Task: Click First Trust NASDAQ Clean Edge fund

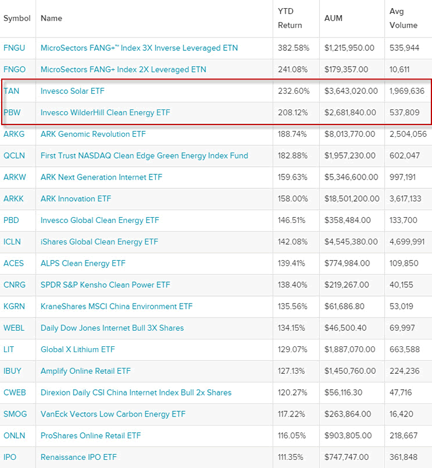Action: coord(144,156)
